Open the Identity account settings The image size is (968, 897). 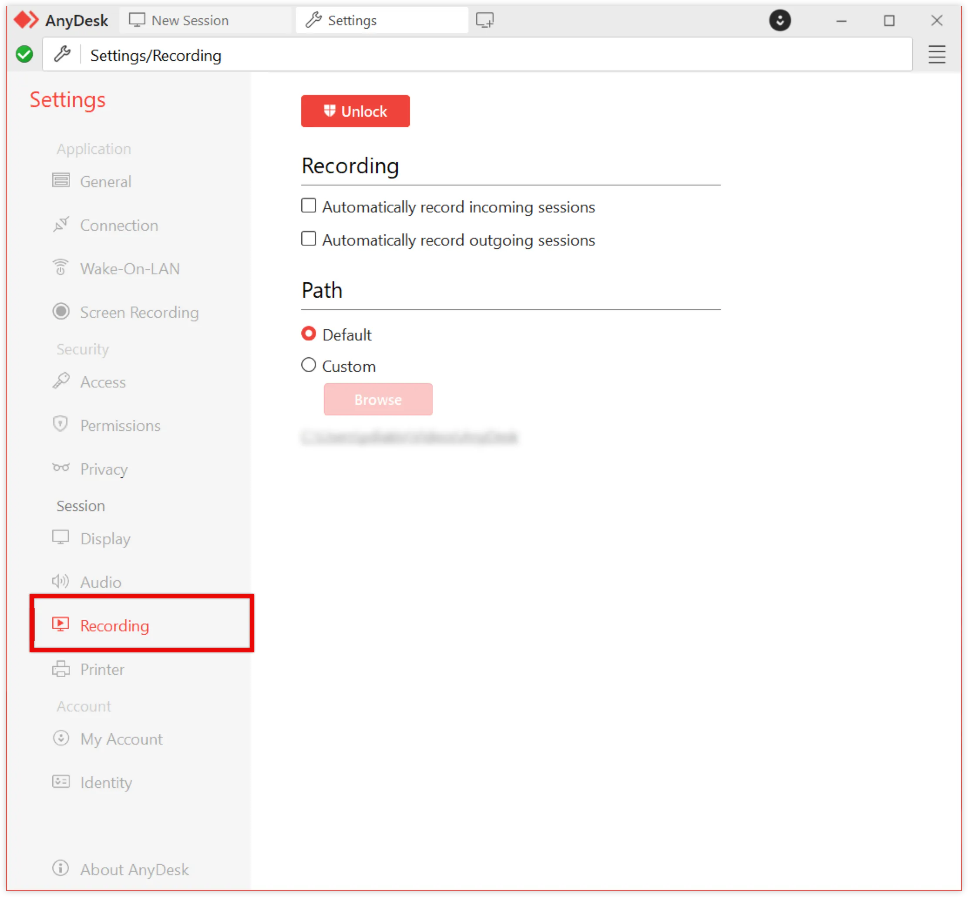(106, 782)
